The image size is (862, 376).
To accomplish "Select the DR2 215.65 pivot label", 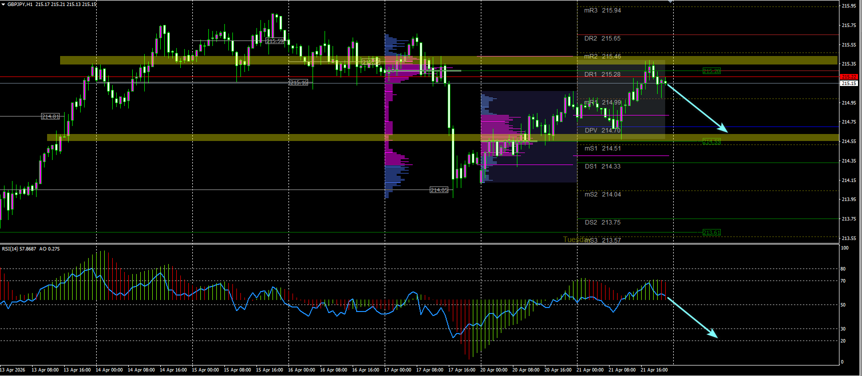I will pos(603,38).
